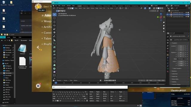Switch to the Modeling workspace tab

pos(85,6)
